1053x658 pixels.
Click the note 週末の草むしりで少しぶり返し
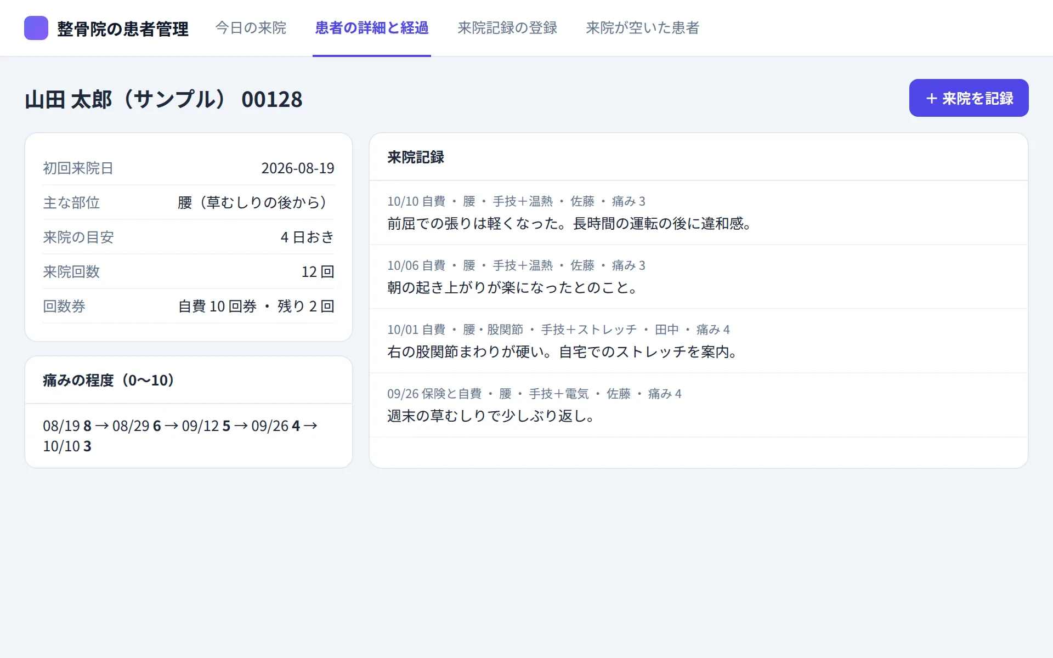pyautogui.click(x=488, y=416)
